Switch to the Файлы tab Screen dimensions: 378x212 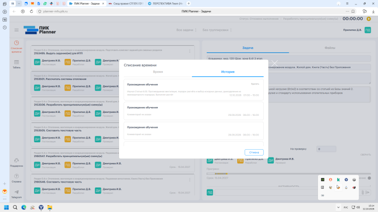[330, 48]
